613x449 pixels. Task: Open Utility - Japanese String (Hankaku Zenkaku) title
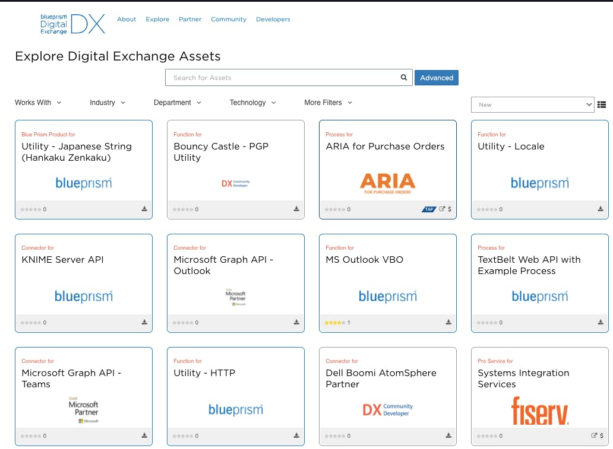(77, 152)
